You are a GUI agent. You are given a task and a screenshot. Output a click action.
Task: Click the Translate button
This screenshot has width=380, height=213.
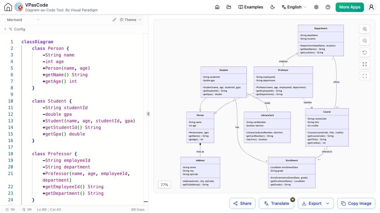point(276,203)
